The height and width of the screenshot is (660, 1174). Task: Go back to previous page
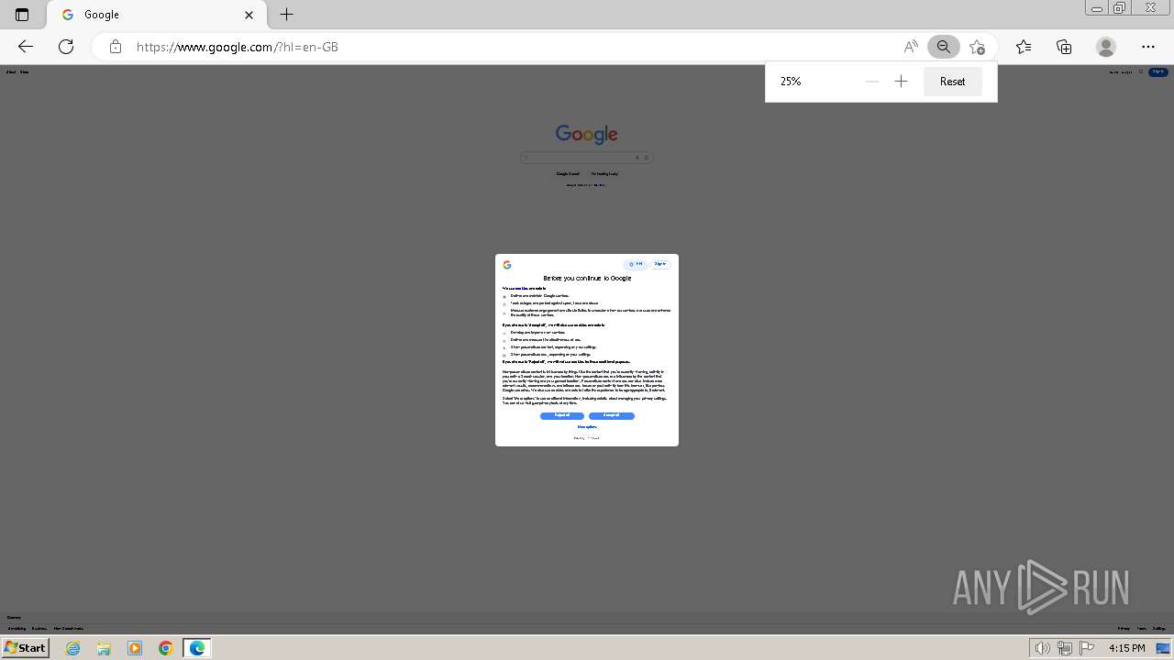[x=26, y=47]
